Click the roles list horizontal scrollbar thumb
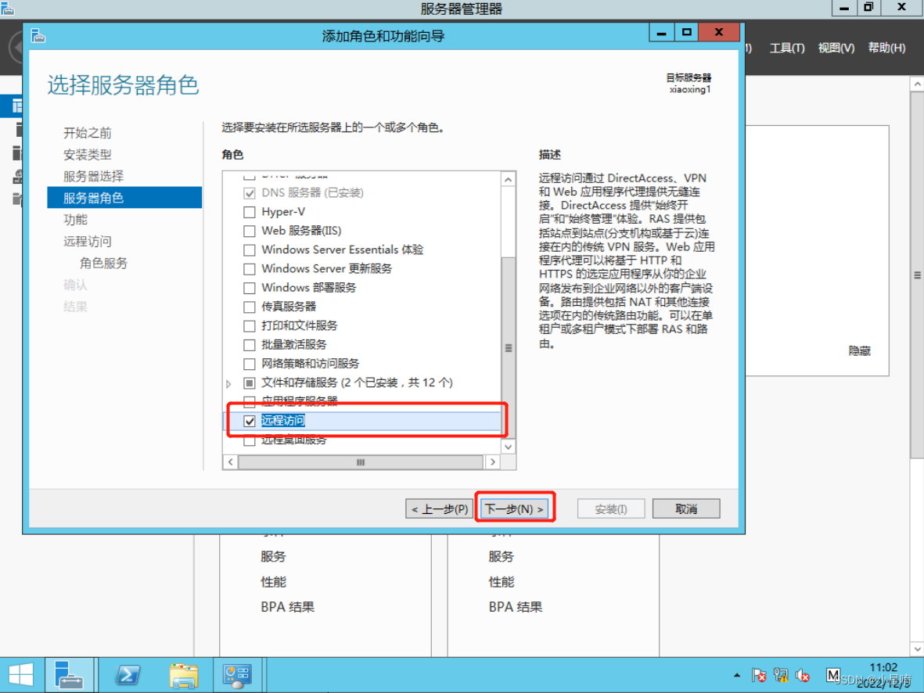 (x=361, y=462)
